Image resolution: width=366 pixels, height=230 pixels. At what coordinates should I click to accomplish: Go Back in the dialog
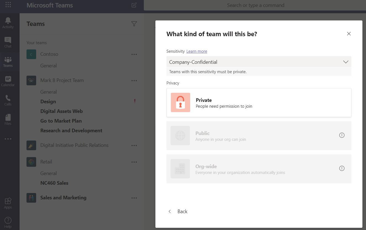pyautogui.click(x=178, y=212)
